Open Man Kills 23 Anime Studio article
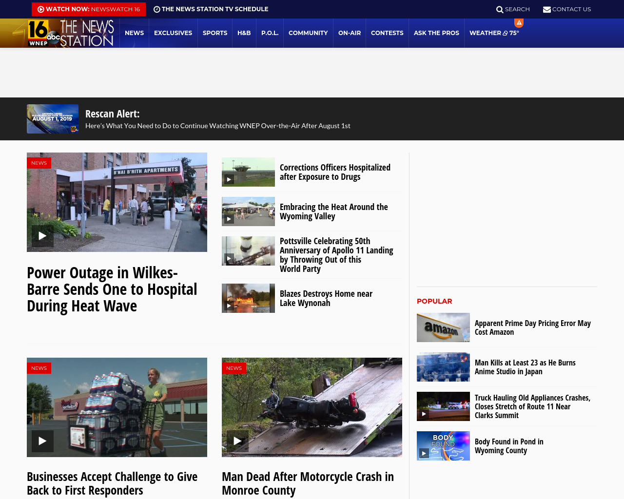 click(525, 367)
